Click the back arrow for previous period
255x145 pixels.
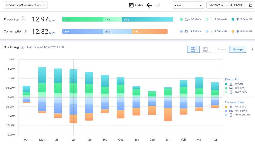pyautogui.click(x=149, y=5)
